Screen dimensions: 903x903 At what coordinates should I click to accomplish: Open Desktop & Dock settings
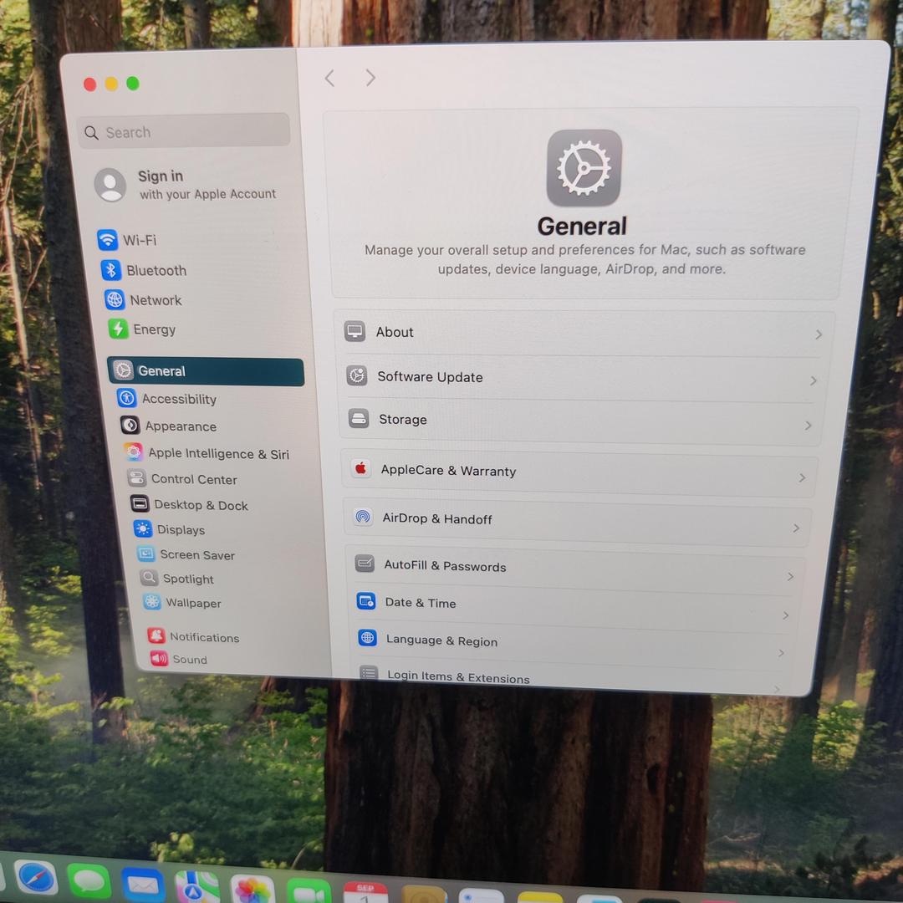tap(189, 504)
